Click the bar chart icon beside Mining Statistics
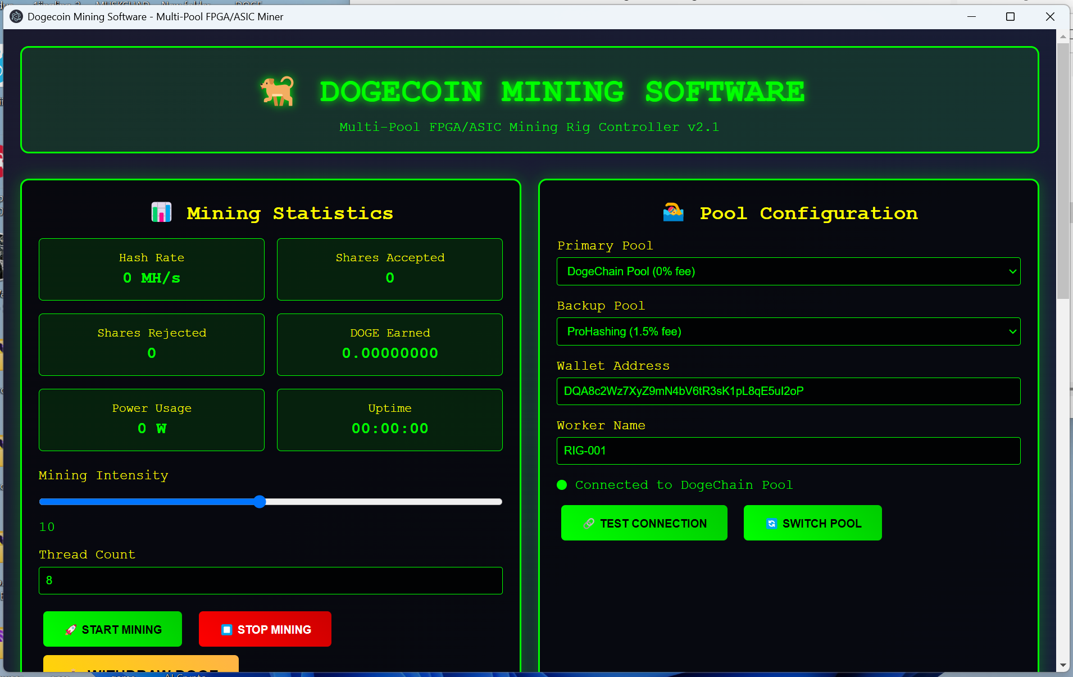The height and width of the screenshot is (677, 1073). (162, 212)
